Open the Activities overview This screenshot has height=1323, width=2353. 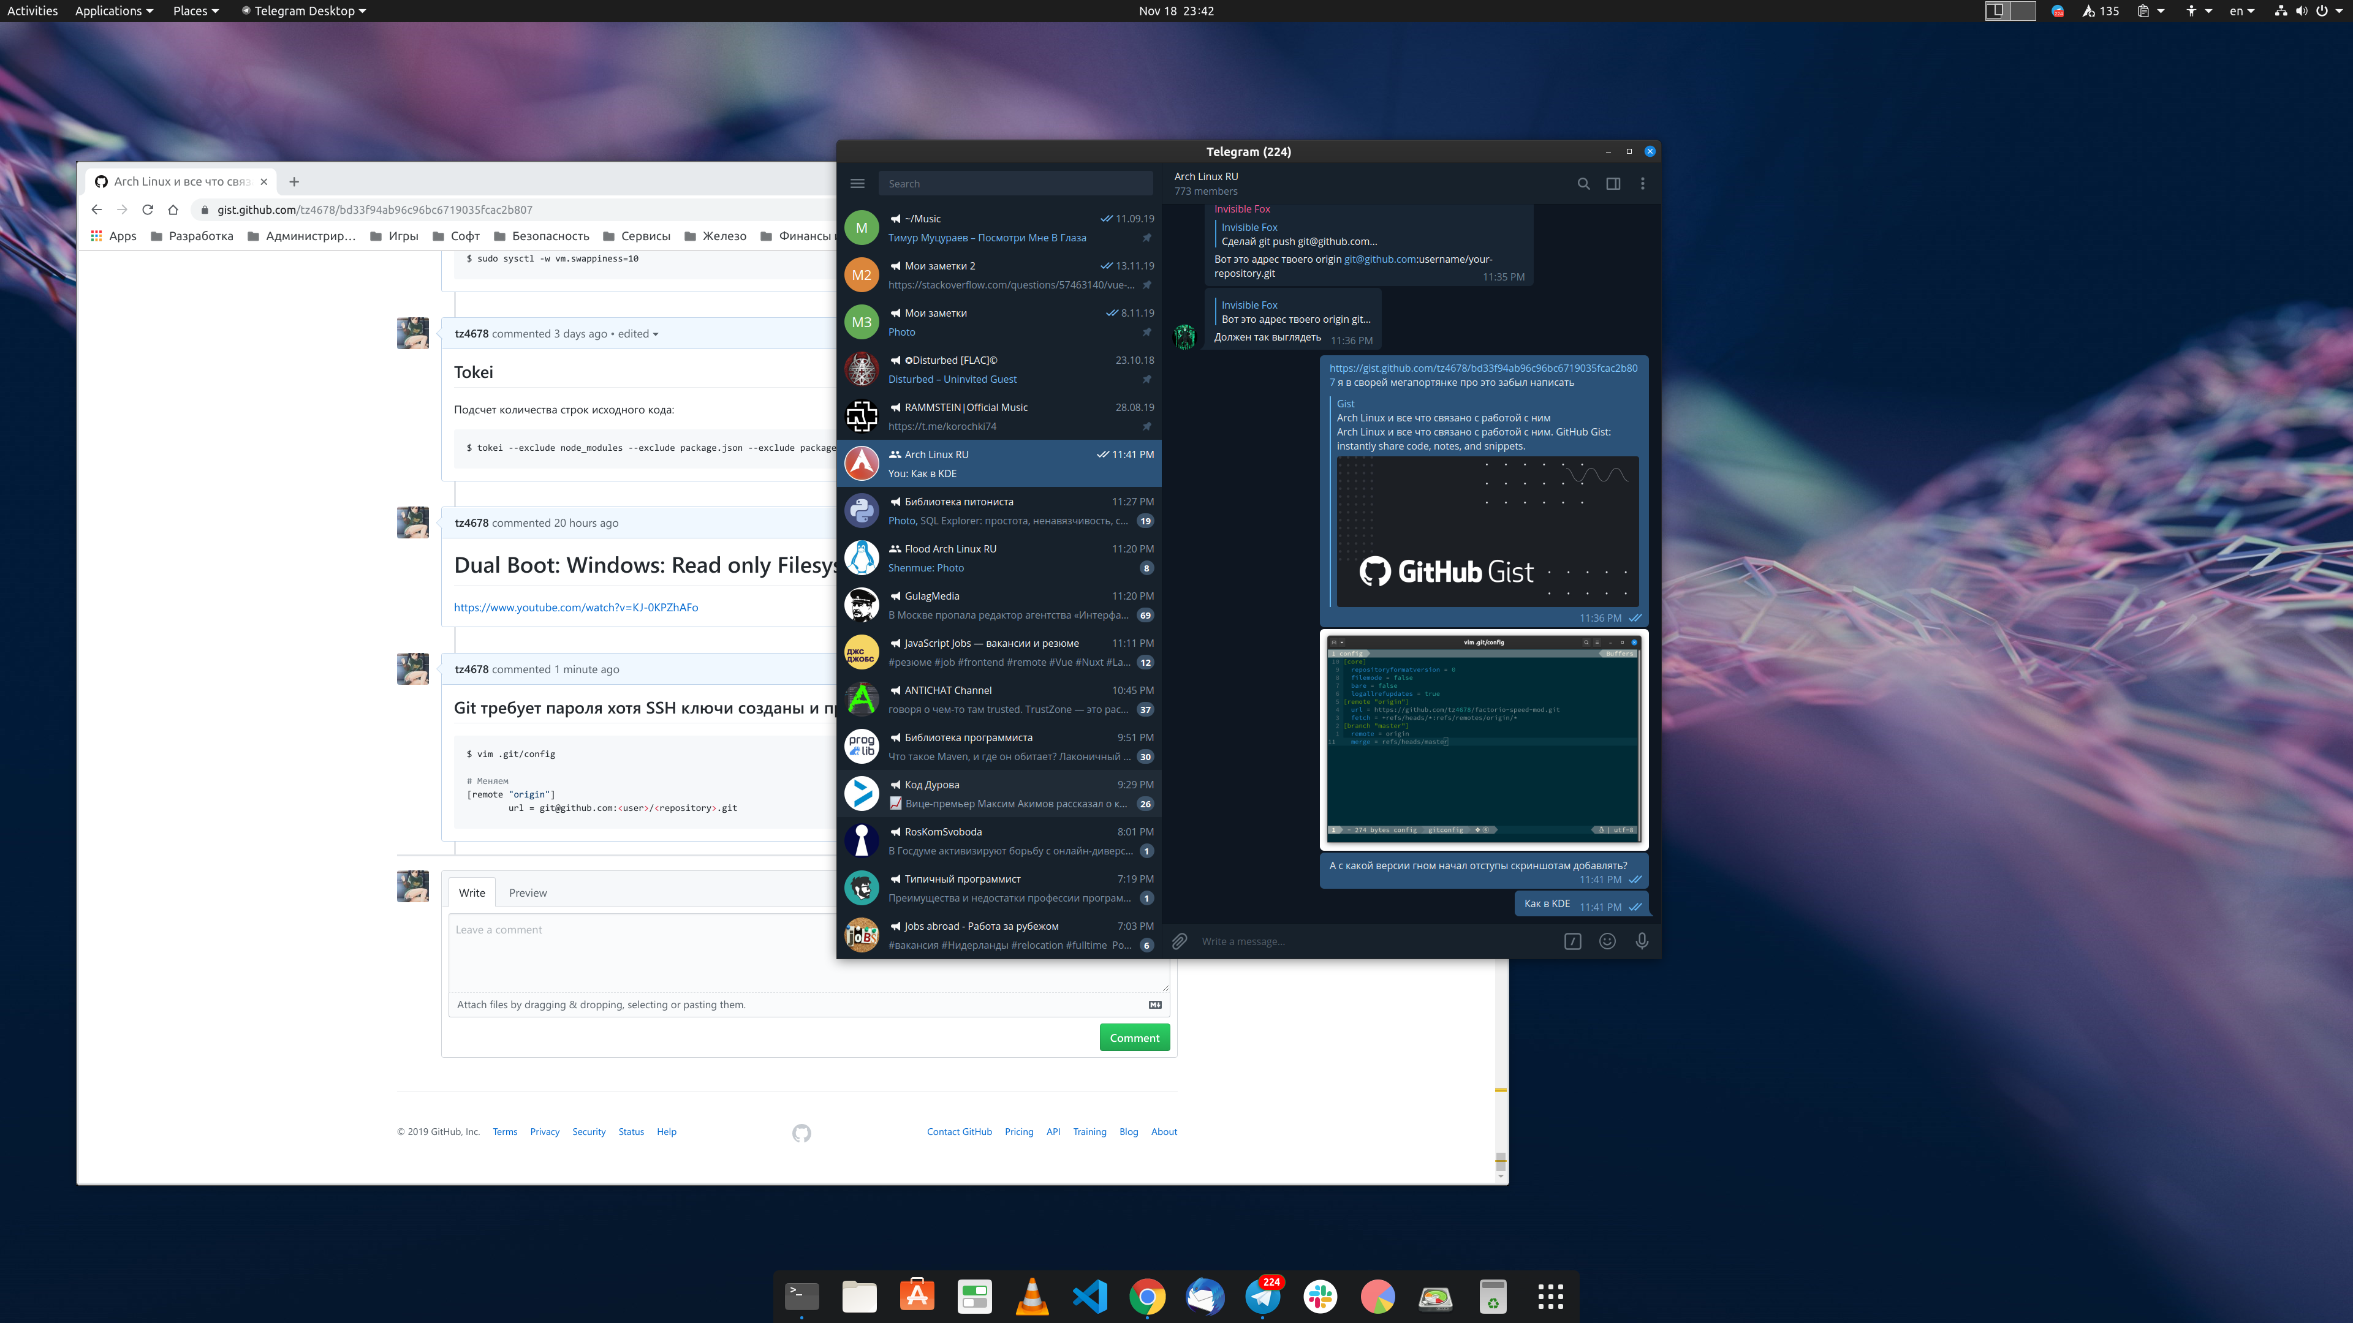tap(32, 11)
